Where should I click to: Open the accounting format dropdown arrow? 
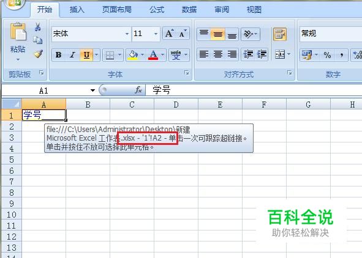pyautogui.click(x=317, y=55)
